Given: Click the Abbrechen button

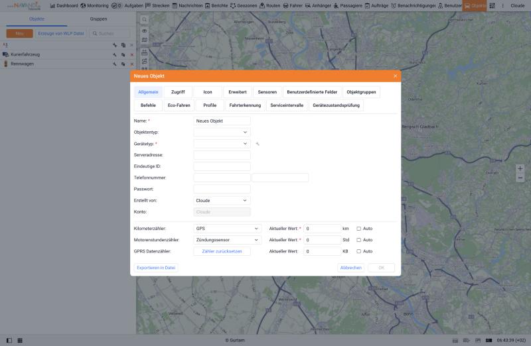Looking at the screenshot, I should pos(351,268).
